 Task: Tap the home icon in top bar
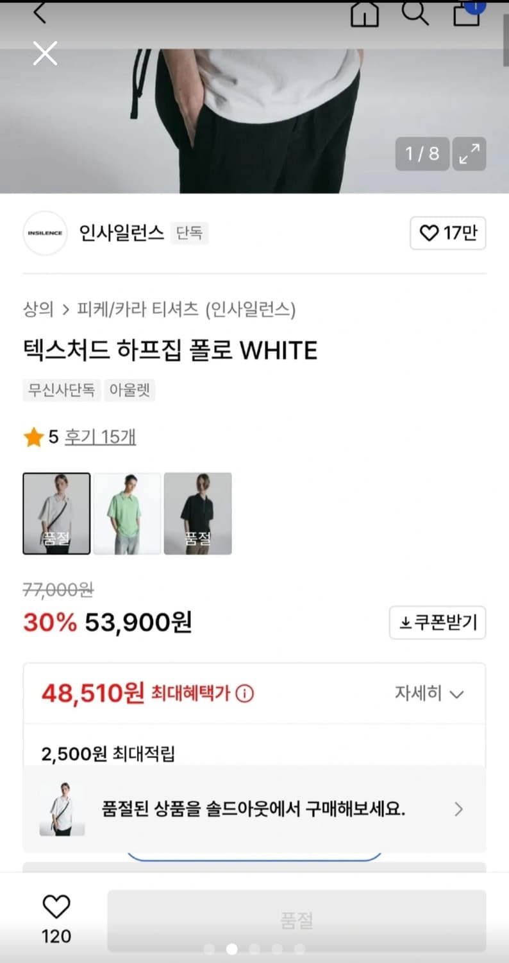point(364,14)
